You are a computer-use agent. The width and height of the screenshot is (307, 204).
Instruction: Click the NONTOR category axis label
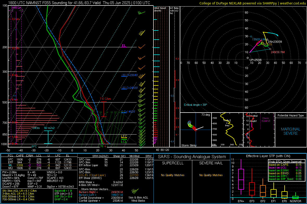[296, 201]
